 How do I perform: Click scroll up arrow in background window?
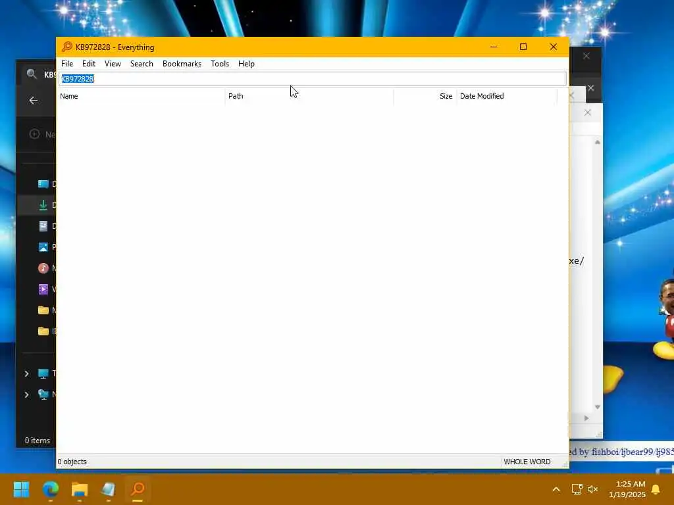pos(598,142)
